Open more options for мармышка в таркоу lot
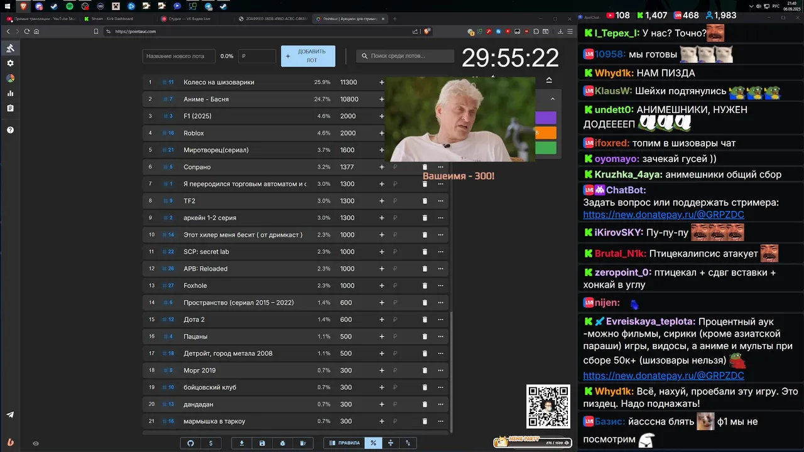Image resolution: width=804 pixels, height=452 pixels. tap(441, 421)
